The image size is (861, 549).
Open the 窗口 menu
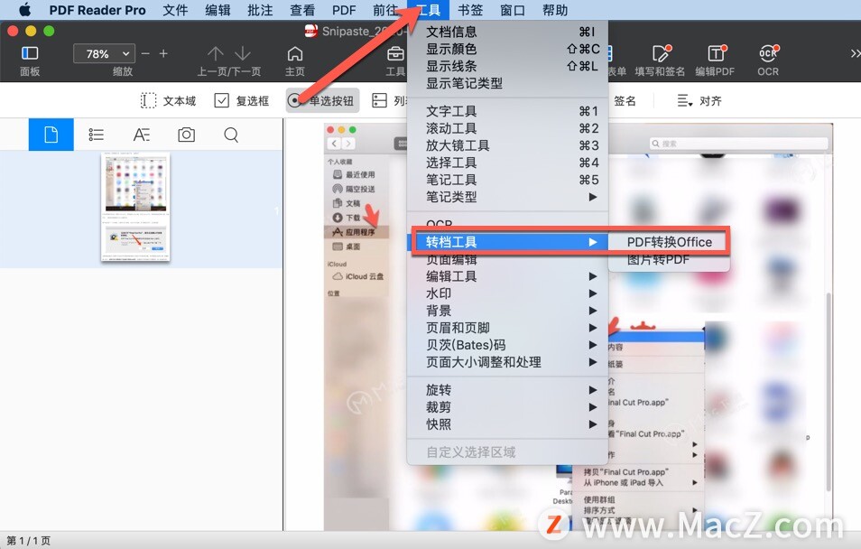click(x=513, y=10)
